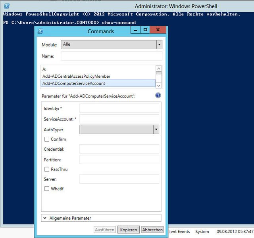
Task: Click the Administrator: Windows PowerShell title bar
Action: coord(176,6)
